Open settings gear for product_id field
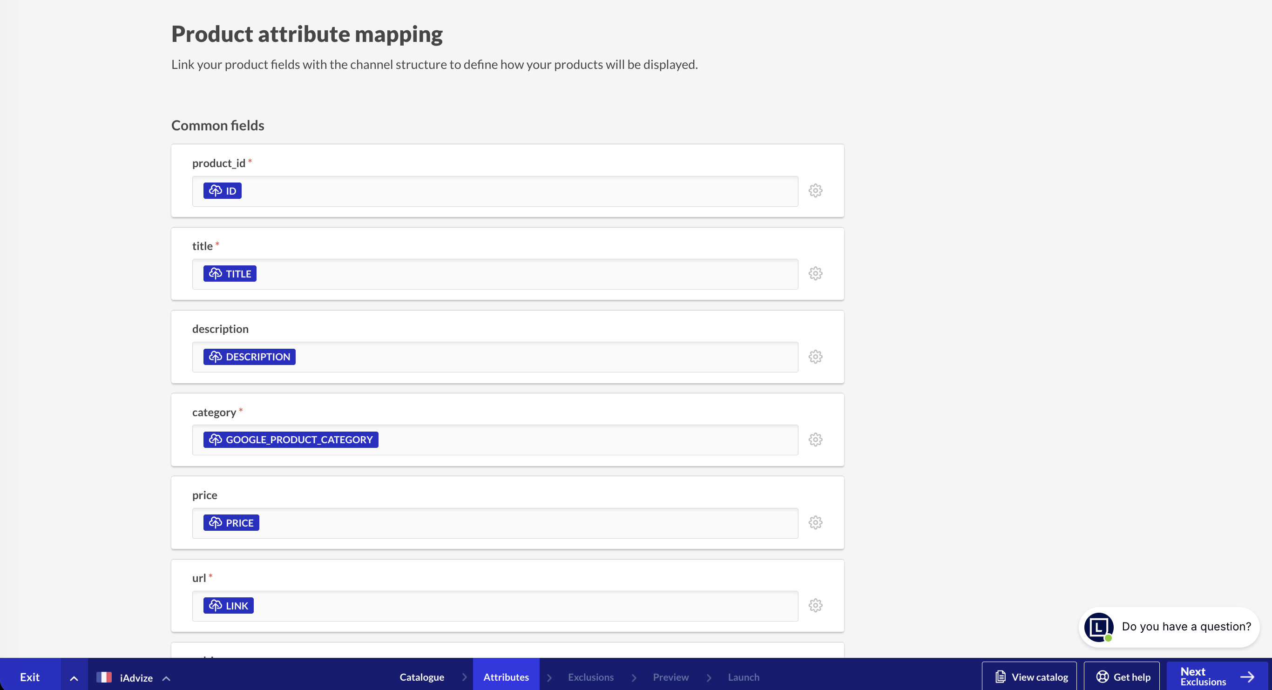1272x690 pixels. click(815, 190)
